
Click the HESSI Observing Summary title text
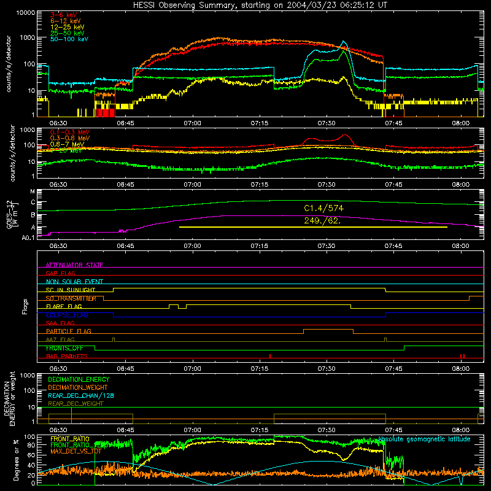[260, 5]
